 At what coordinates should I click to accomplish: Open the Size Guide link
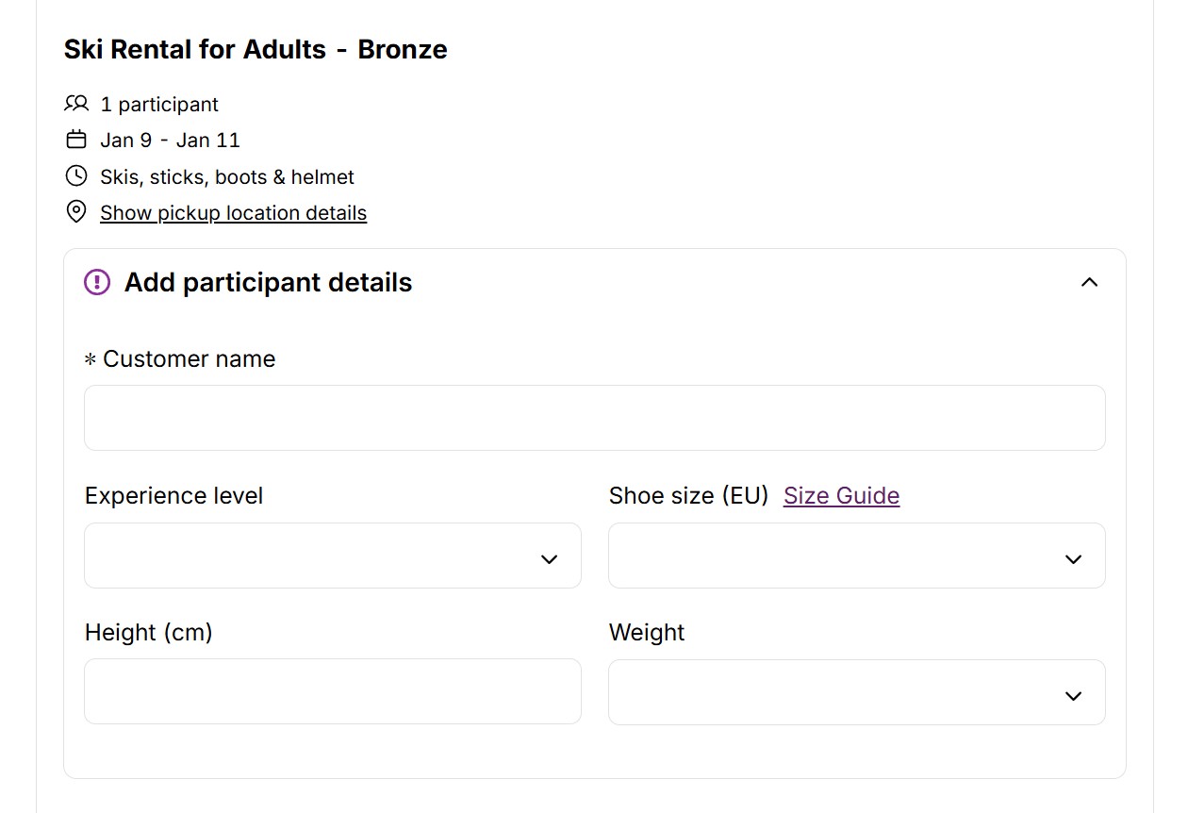click(x=841, y=496)
